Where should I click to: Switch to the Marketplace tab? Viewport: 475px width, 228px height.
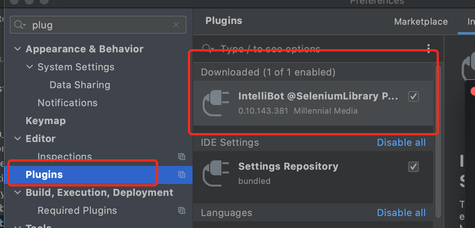421,22
